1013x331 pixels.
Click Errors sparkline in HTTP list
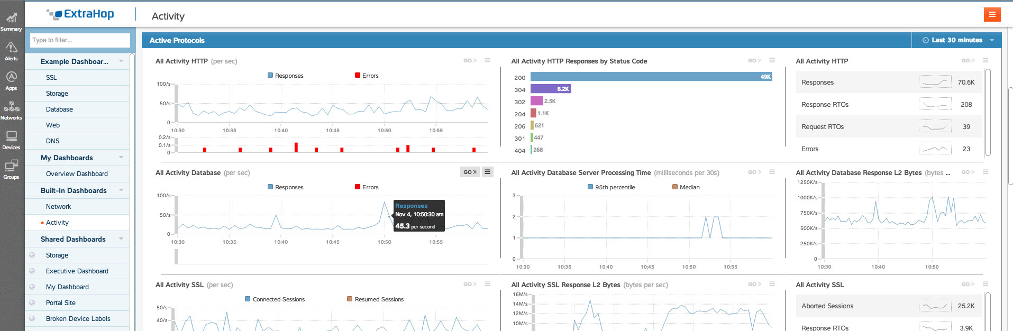[935, 149]
